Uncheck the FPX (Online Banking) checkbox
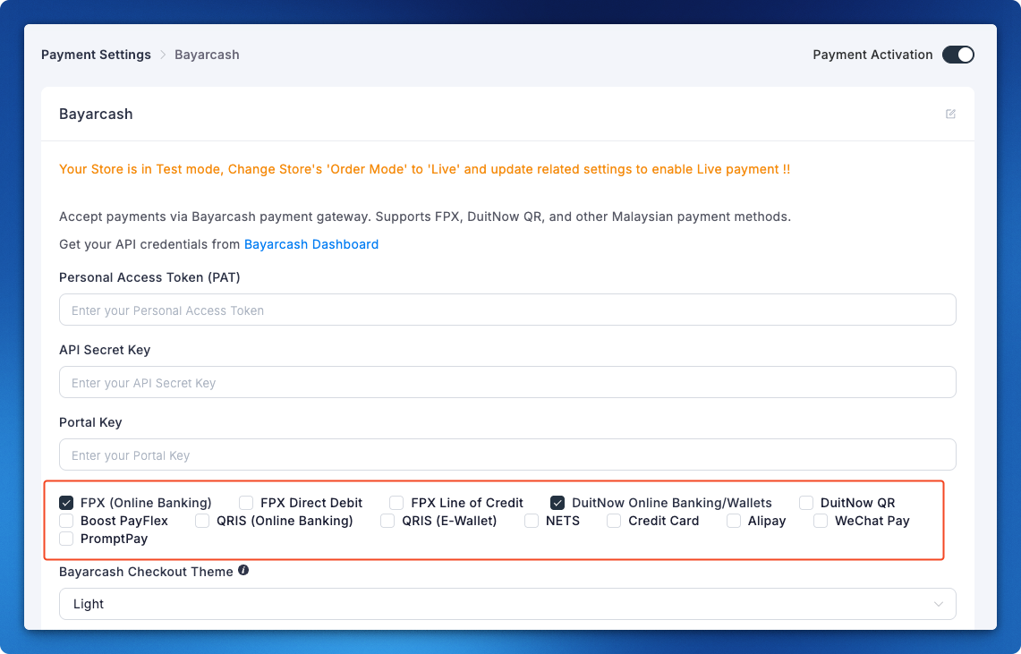This screenshot has height=654, width=1021. 66,503
